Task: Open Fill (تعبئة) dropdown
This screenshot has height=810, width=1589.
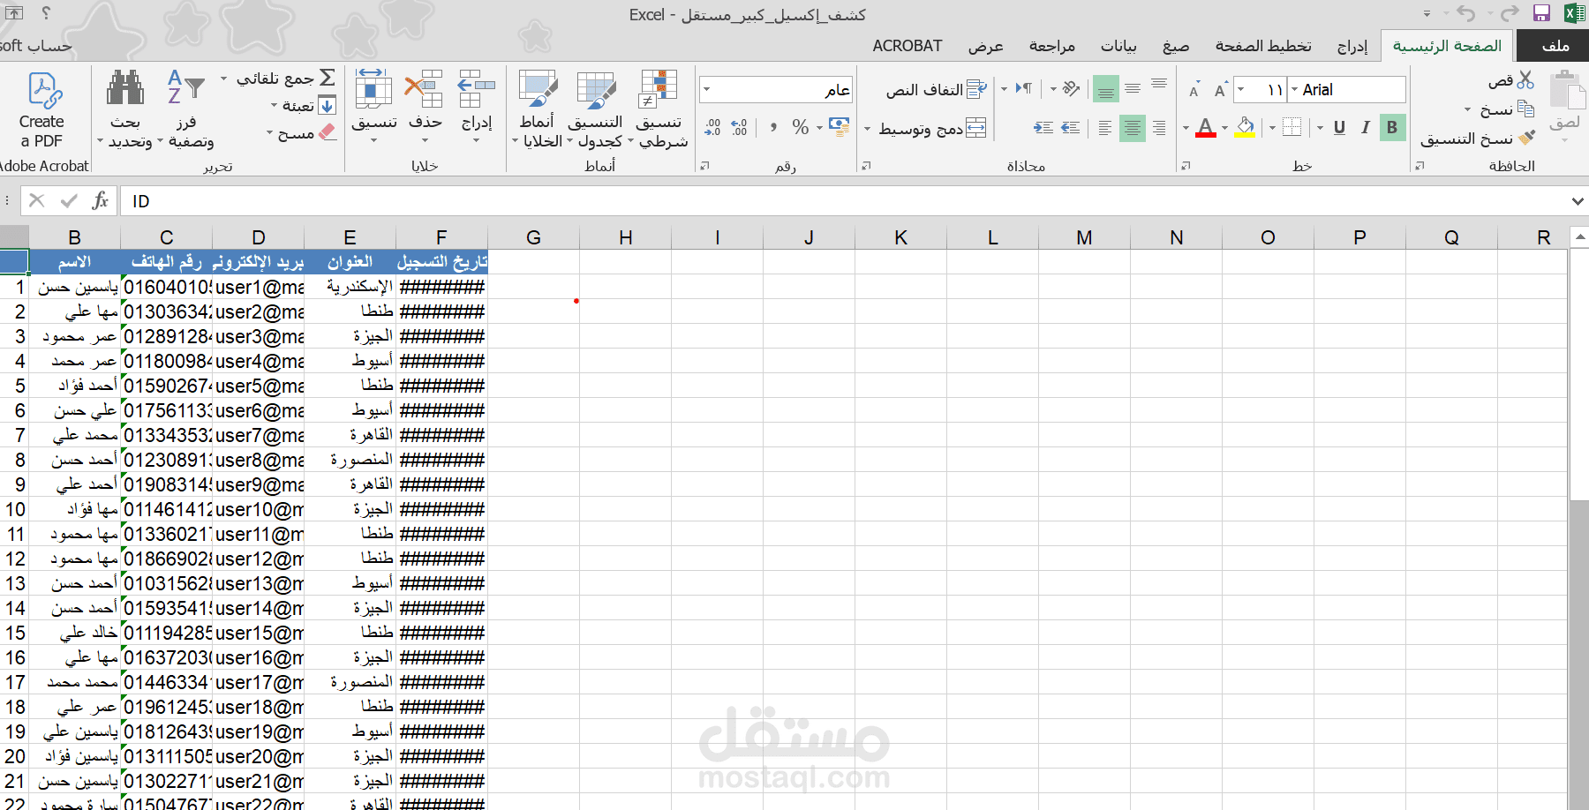Action: [x=274, y=106]
